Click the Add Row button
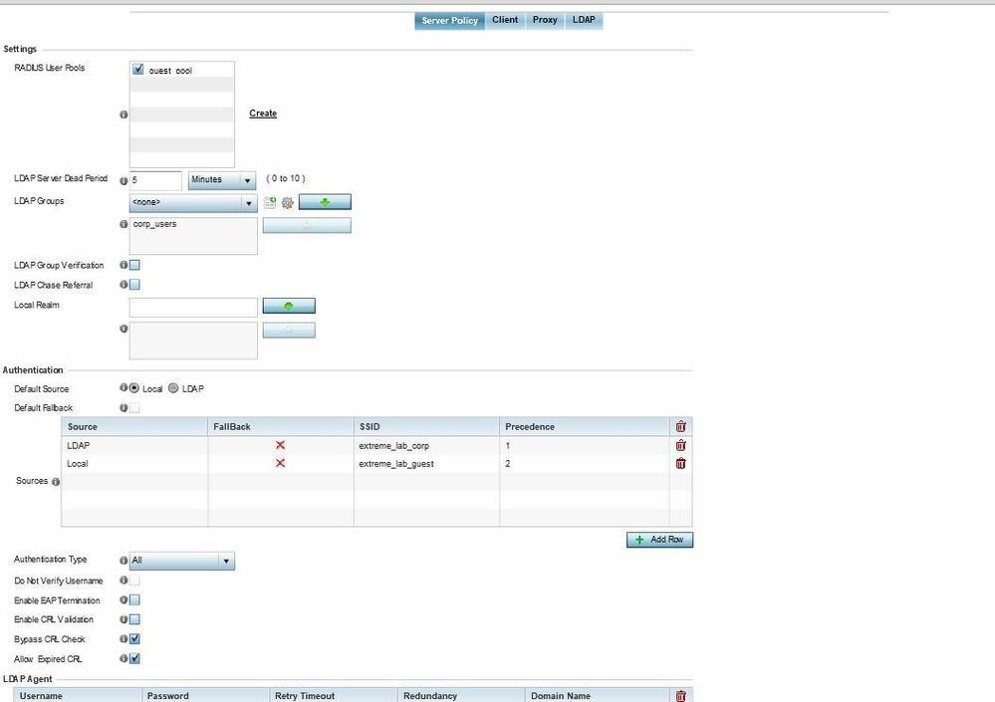The image size is (995, 702). click(659, 540)
